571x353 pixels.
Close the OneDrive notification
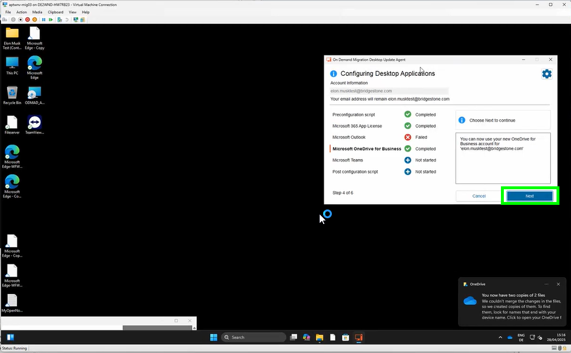558,284
